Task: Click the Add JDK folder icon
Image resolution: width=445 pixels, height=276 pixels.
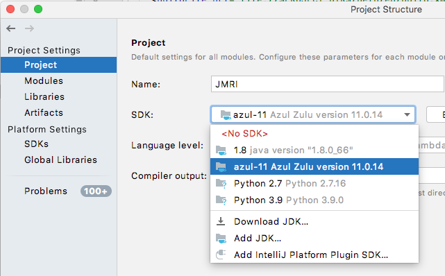Action: coord(221,239)
